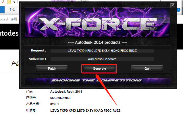Open the blue File tab beside 主页
Image resolution: width=183 pixels, height=118 pixels.
click(x=2, y=9)
